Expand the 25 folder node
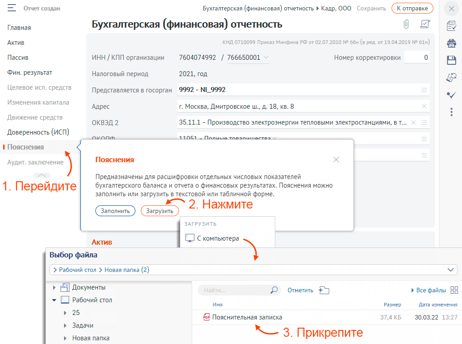The image size is (462, 344). pyautogui.click(x=65, y=313)
